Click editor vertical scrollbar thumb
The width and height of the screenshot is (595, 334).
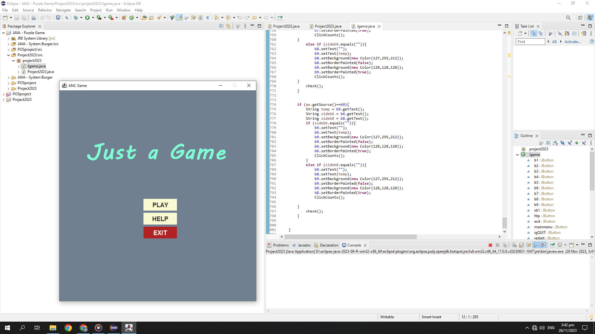505,223
